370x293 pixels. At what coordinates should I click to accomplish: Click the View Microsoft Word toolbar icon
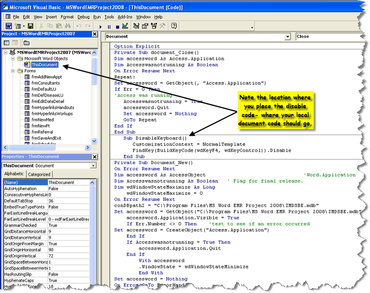point(8,26)
